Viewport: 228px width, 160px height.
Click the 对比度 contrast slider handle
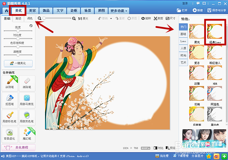(18, 39)
